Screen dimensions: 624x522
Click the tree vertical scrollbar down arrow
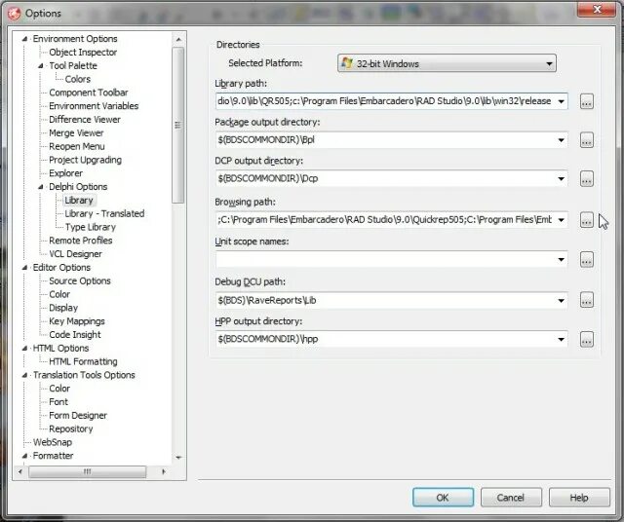pyautogui.click(x=178, y=458)
